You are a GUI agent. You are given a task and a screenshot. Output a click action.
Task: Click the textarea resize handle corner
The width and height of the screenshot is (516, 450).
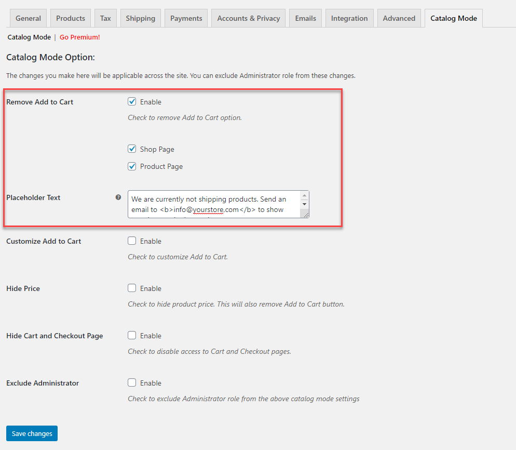tap(306, 215)
